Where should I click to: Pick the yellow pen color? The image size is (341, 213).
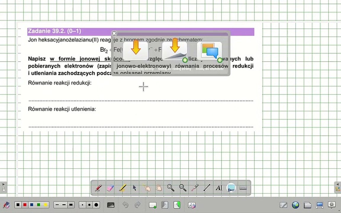pyautogui.click(x=45, y=205)
